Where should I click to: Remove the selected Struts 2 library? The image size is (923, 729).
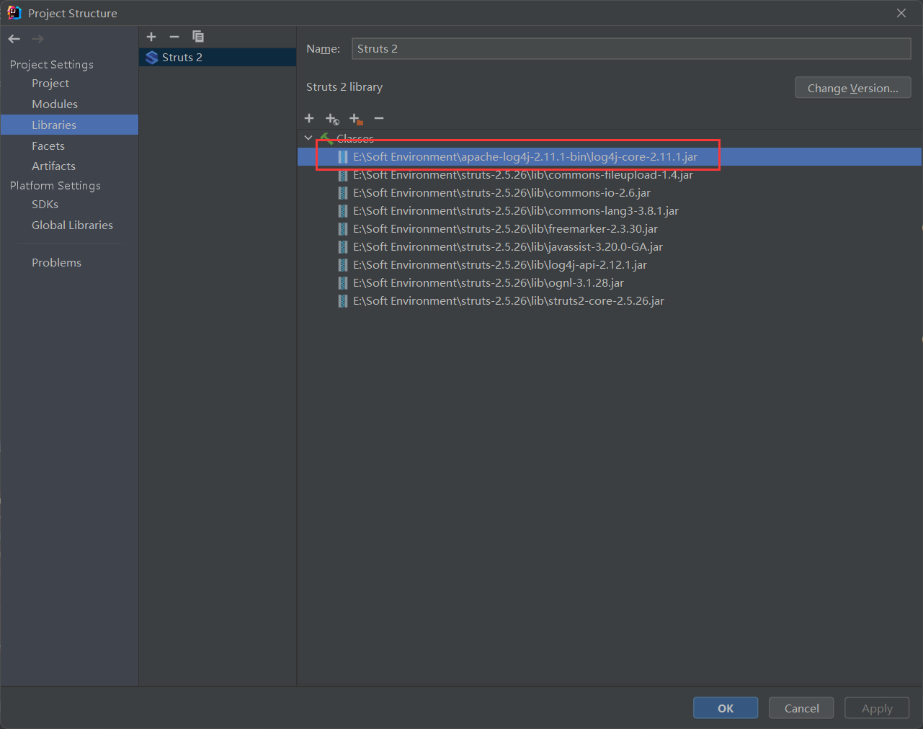[x=174, y=37]
